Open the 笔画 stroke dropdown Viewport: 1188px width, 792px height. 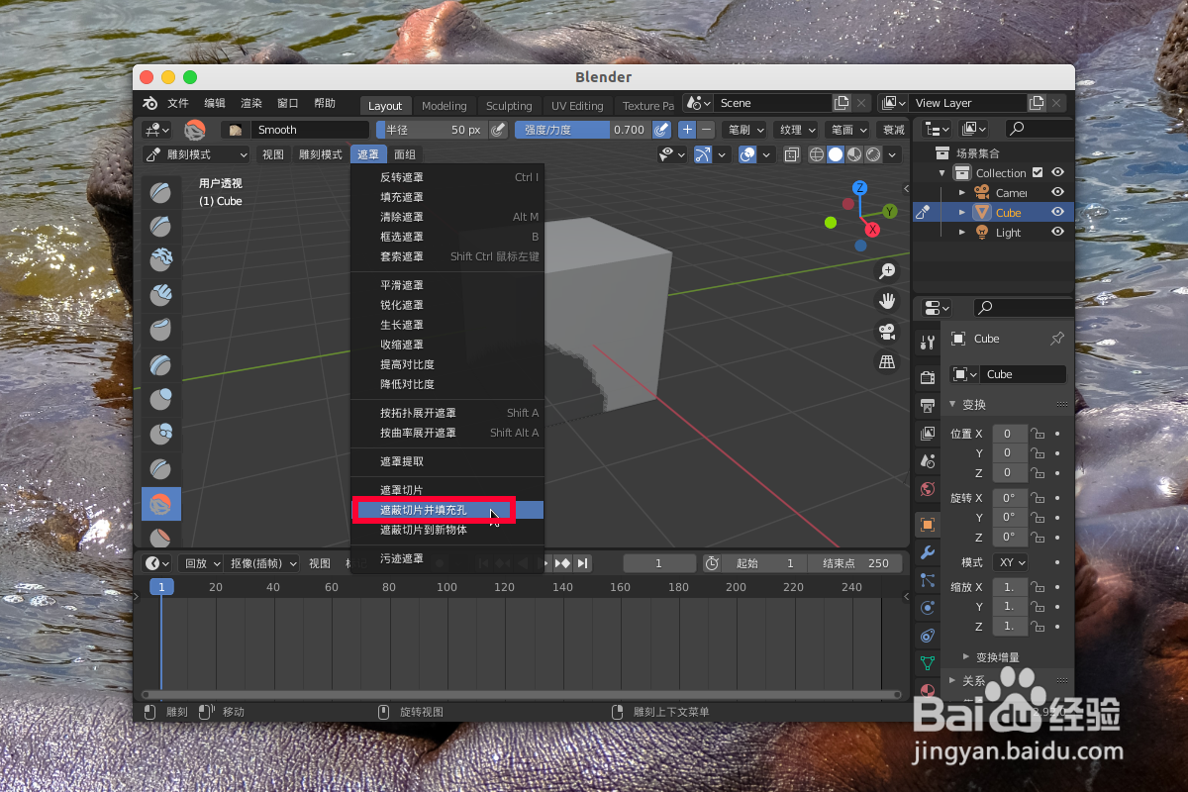848,130
